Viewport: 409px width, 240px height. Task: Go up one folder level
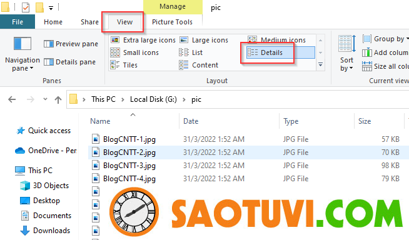(x=58, y=99)
